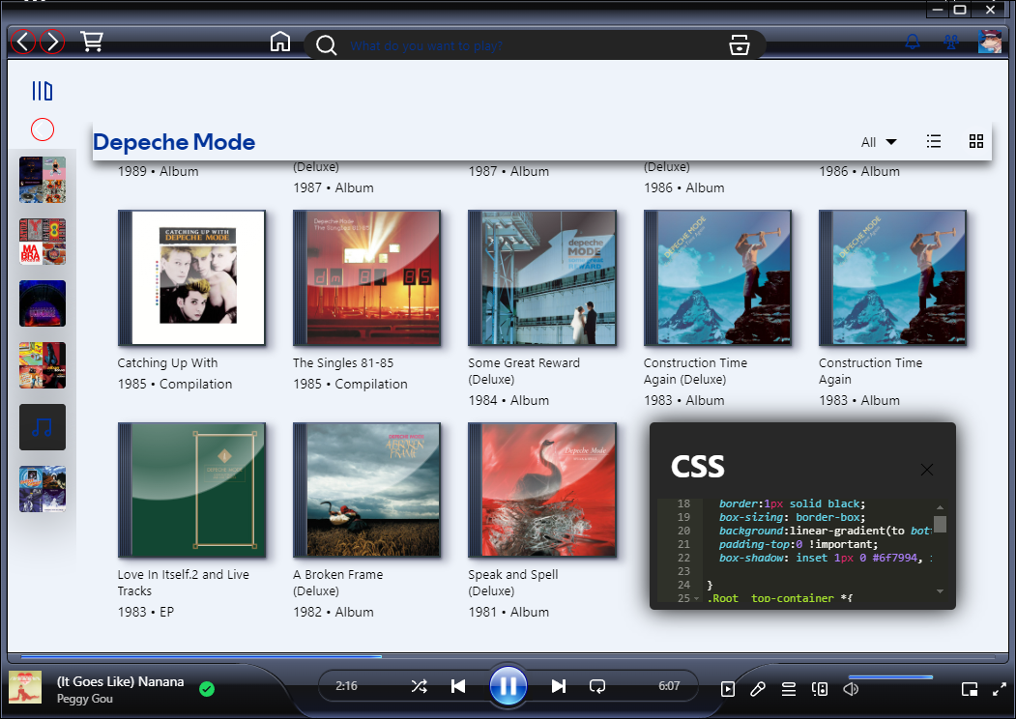The image size is (1016, 719).
Task: Open the All filter dropdown
Action: pyautogui.click(x=879, y=142)
